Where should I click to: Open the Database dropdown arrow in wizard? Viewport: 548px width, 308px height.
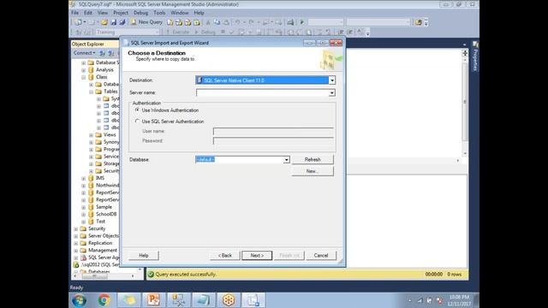coord(286,160)
